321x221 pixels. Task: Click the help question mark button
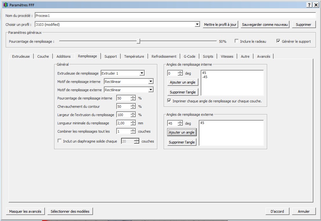309,5
